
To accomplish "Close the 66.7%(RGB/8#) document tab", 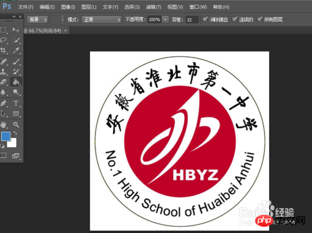I will tap(66, 31).
